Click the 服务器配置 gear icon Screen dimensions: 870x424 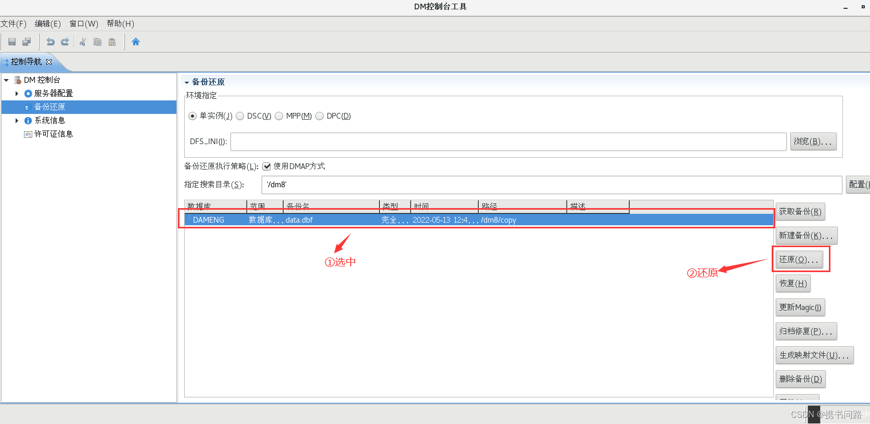pyautogui.click(x=28, y=94)
